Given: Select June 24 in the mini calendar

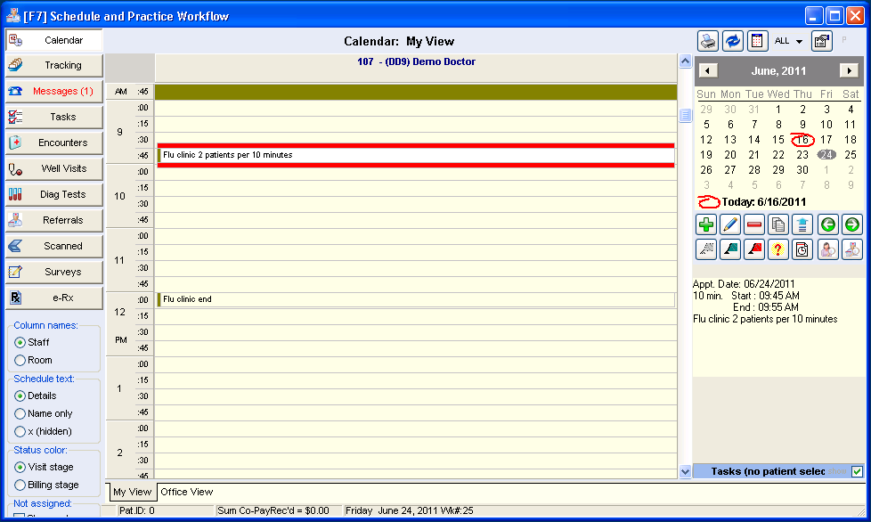Looking at the screenshot, I should click(826, 155).
